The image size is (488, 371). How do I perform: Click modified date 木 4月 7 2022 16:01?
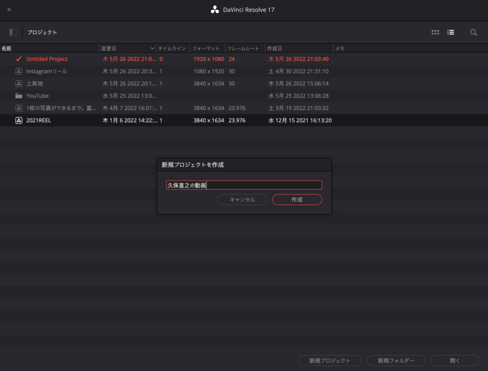130,108
